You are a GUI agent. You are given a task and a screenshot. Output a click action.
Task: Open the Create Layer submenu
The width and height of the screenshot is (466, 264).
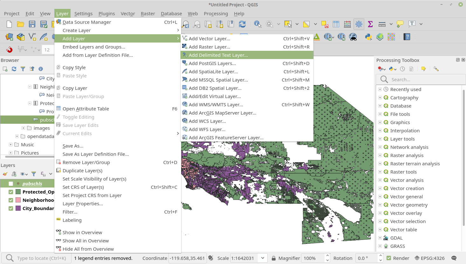[x=118, y=30]
